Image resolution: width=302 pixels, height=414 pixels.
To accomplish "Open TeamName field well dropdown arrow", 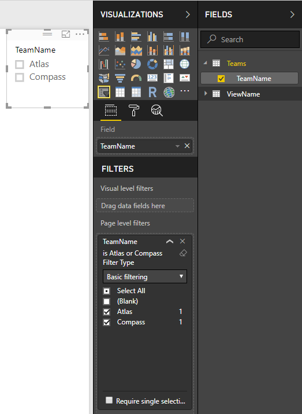I will click(177, 146).
